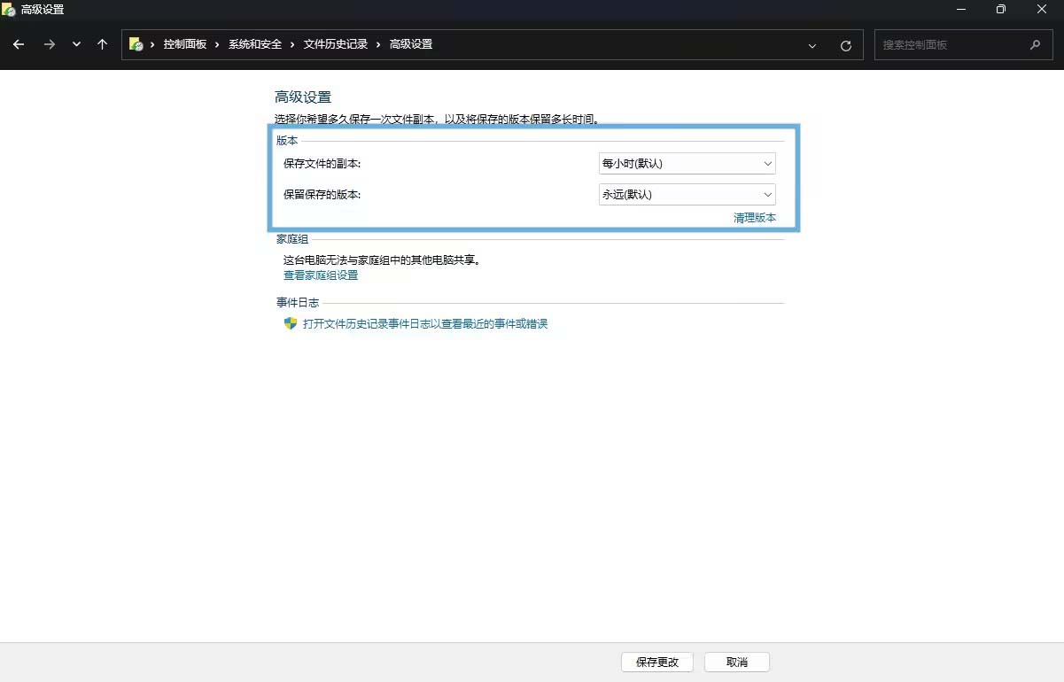This screenshot has height=682, width=1064.
Task: Go up one level with up arrow
Action: [103, 44]
